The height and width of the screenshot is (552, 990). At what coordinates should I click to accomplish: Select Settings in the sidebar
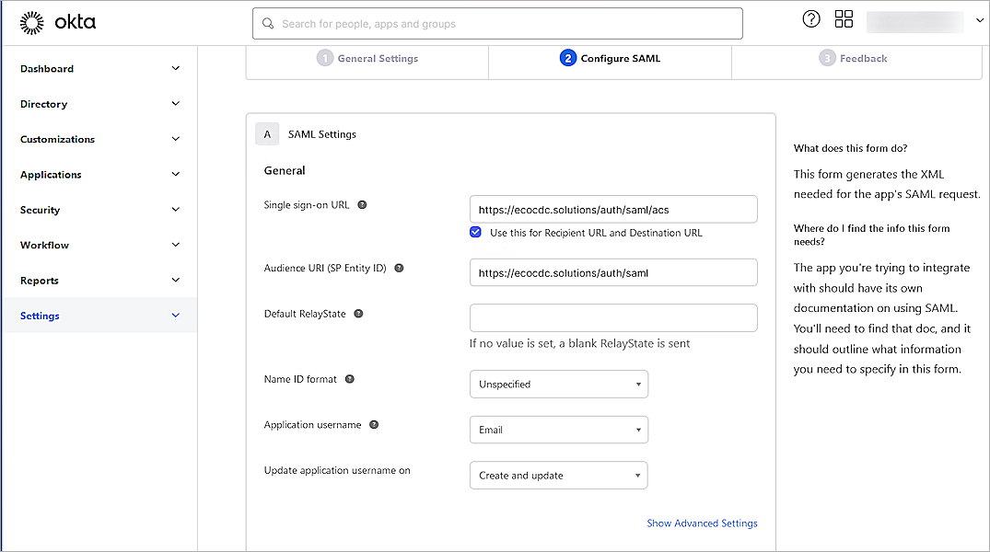tap(40, 315)
